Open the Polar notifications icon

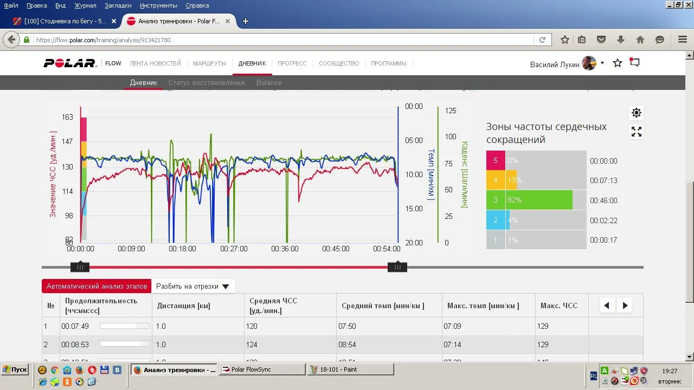click(634, 63)
